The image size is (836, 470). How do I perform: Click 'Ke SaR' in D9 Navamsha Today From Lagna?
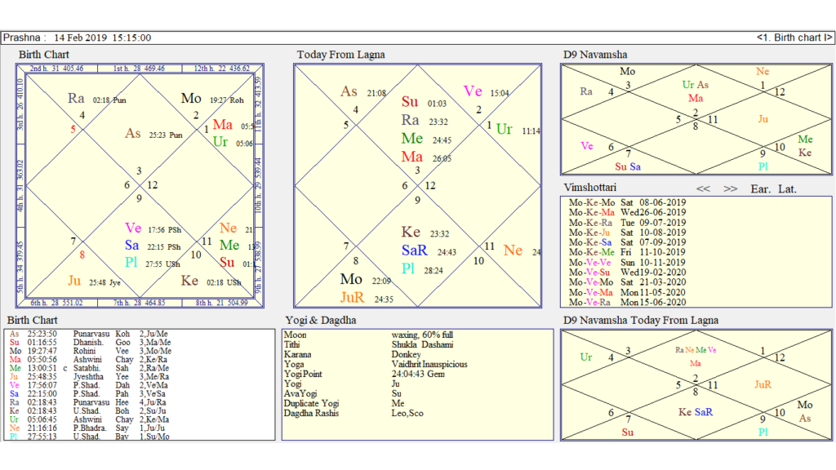click(696, 412)
